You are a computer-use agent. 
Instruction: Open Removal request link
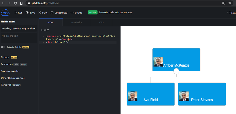coord(11,85)
